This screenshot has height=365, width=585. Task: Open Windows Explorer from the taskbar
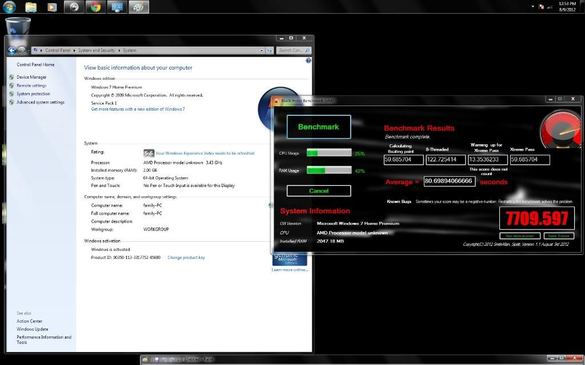point(31,7)
